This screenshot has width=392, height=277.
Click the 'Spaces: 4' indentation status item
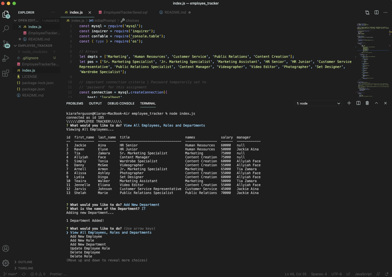(x=319, y=274)
